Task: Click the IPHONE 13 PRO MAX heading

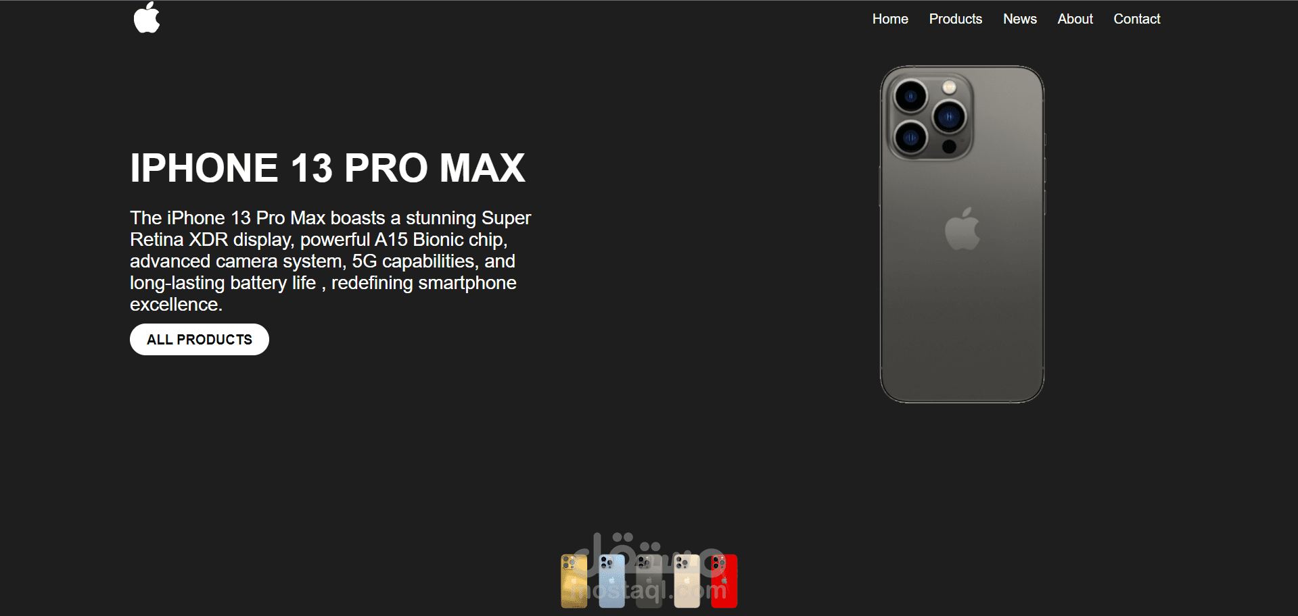Action: pos(327,168)
